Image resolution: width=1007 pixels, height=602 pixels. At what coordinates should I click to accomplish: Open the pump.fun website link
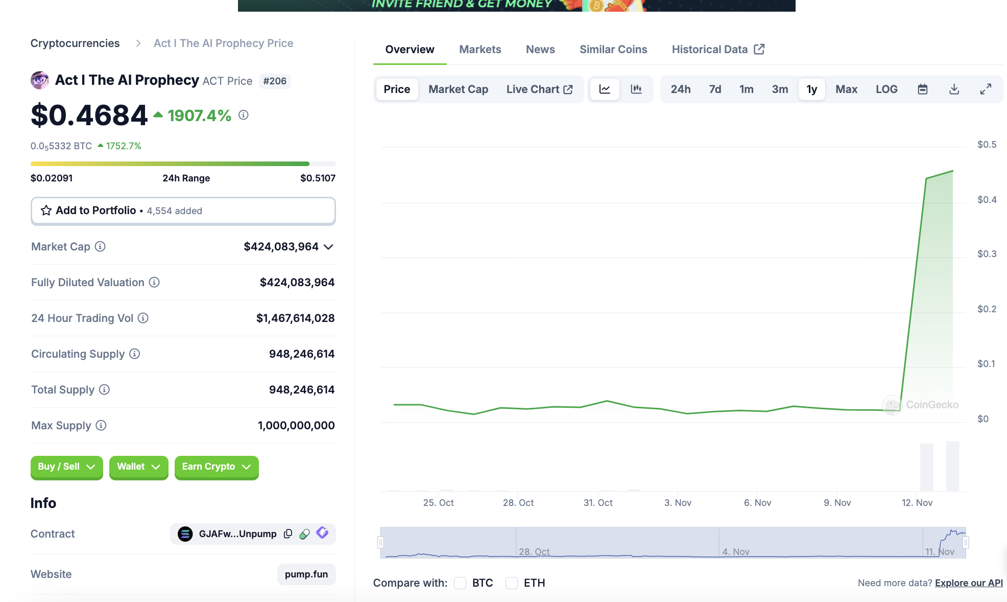306,574
